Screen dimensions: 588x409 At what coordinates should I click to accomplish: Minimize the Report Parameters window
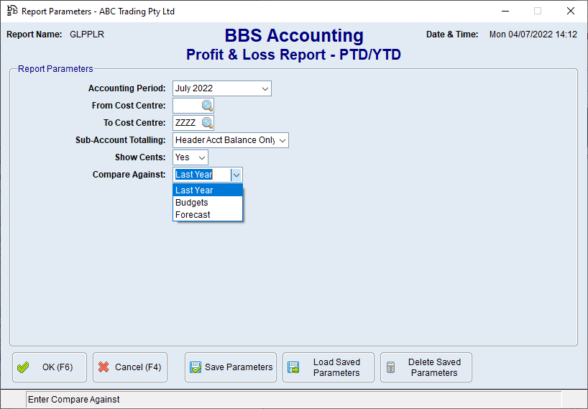505,11
